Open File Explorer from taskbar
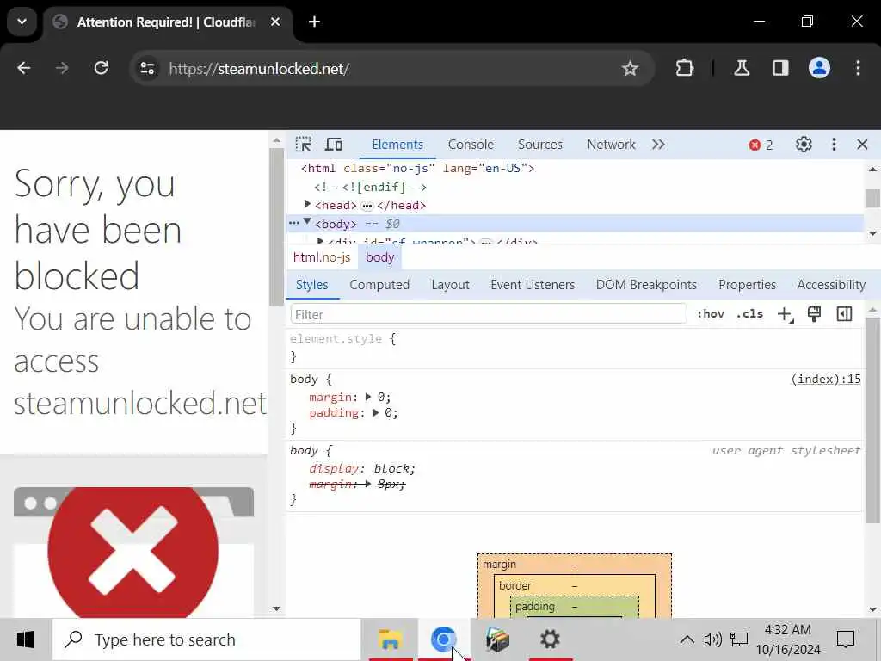 pos(390,639)
